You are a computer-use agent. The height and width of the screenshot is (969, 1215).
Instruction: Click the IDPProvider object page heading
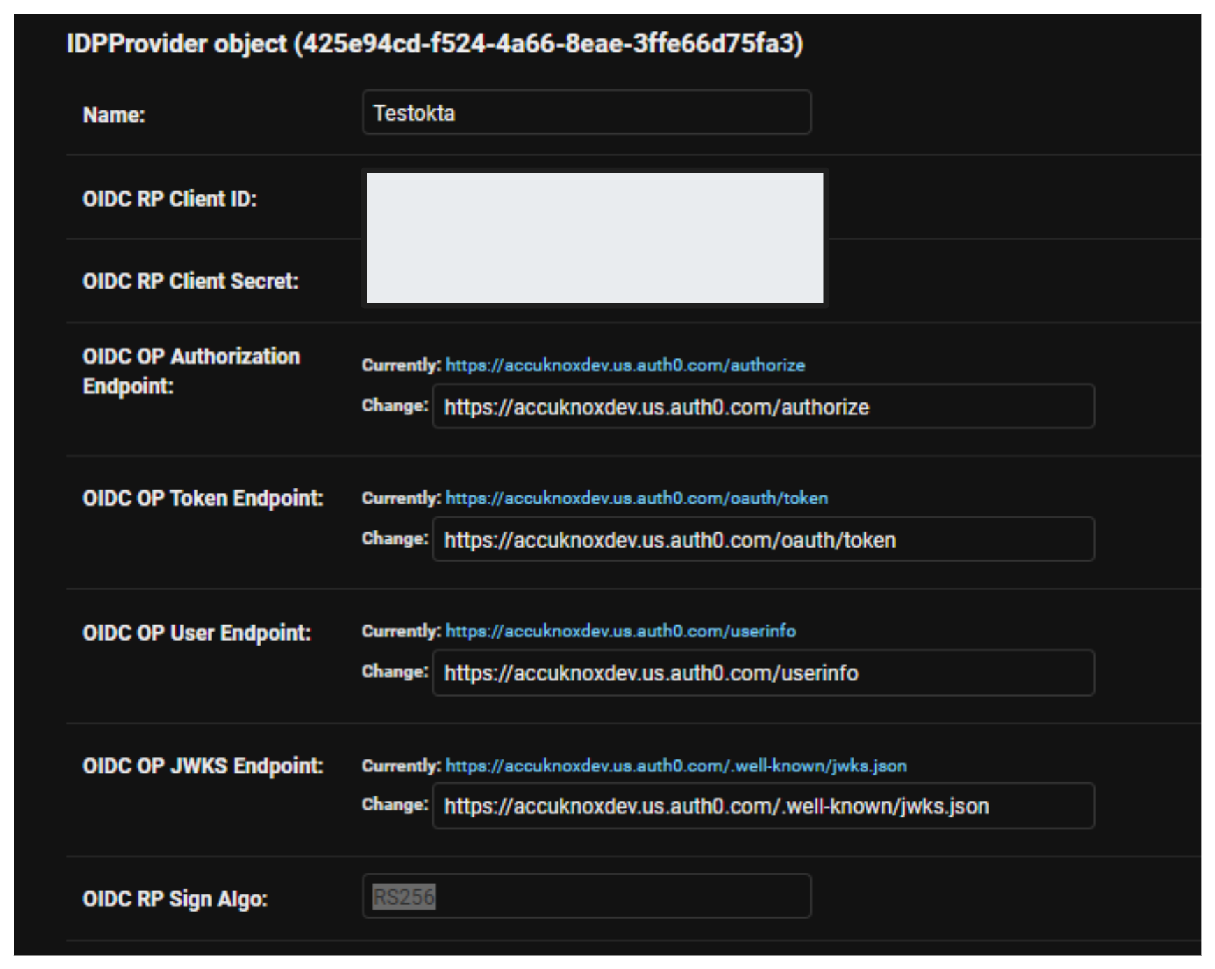435,44
